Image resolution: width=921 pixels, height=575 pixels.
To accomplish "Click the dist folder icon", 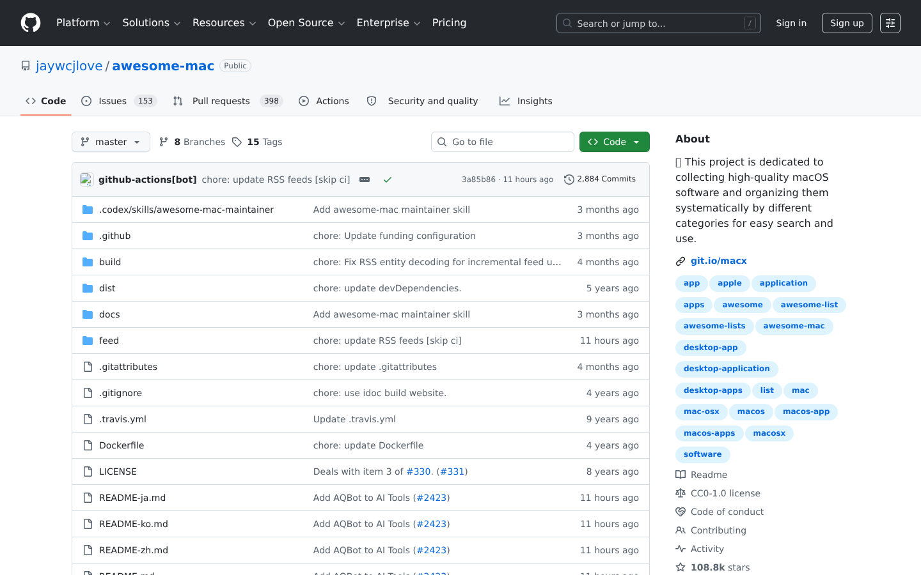I will coord(88,288).
